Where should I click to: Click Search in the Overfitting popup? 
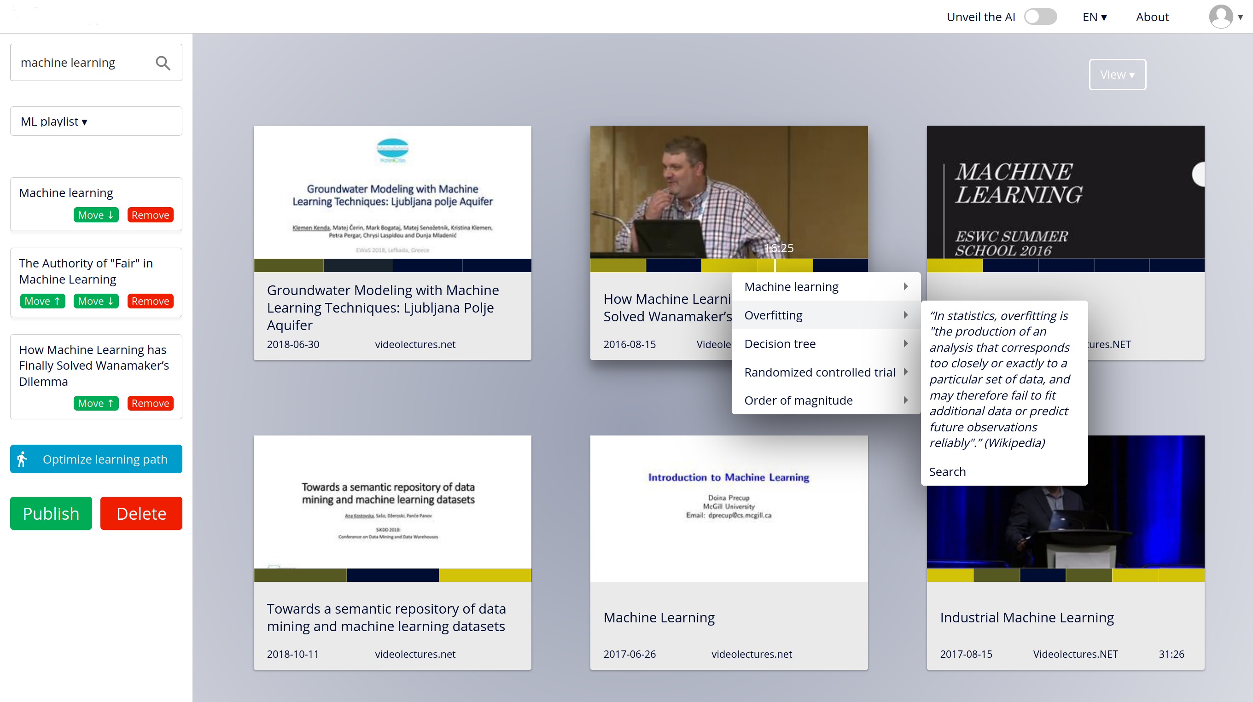click(x=947, y=471)
